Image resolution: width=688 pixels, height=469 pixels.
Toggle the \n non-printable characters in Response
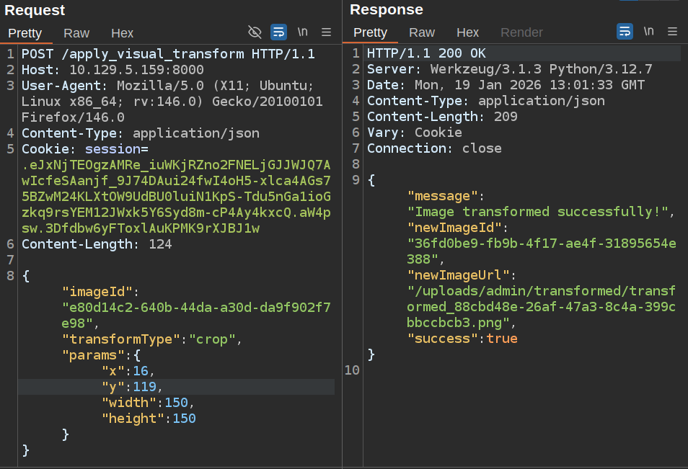(649, 32)
